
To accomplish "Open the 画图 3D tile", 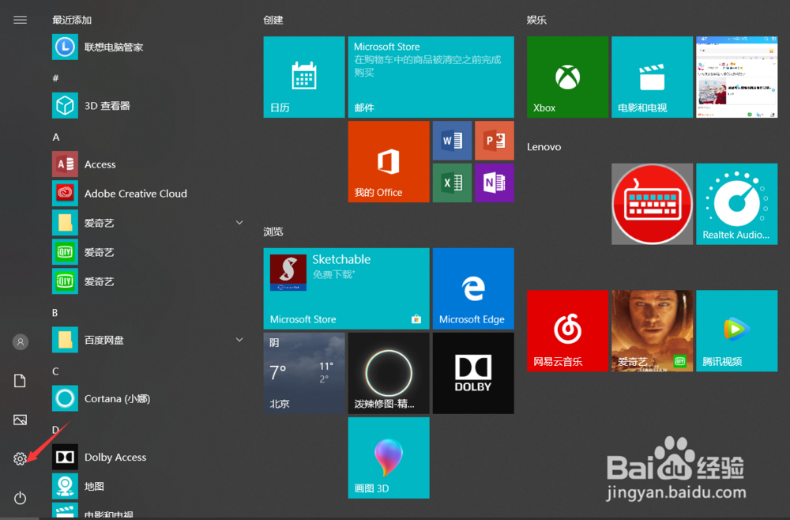I will click(389, 458).
